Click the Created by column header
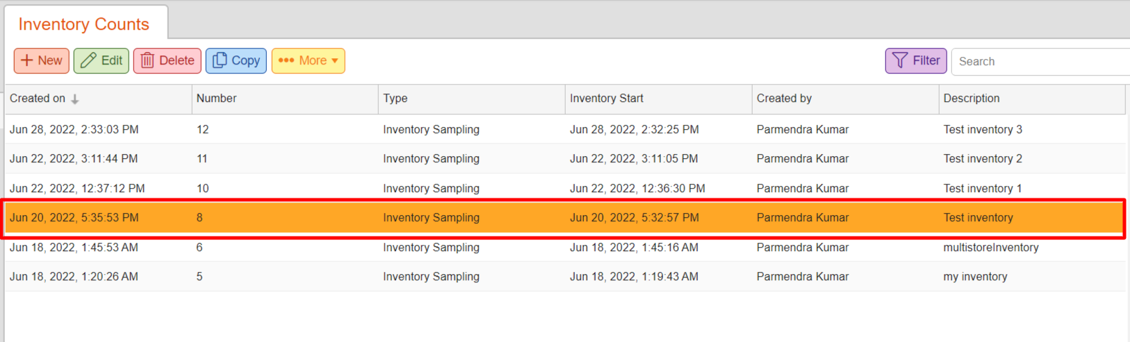 (846, 99)
